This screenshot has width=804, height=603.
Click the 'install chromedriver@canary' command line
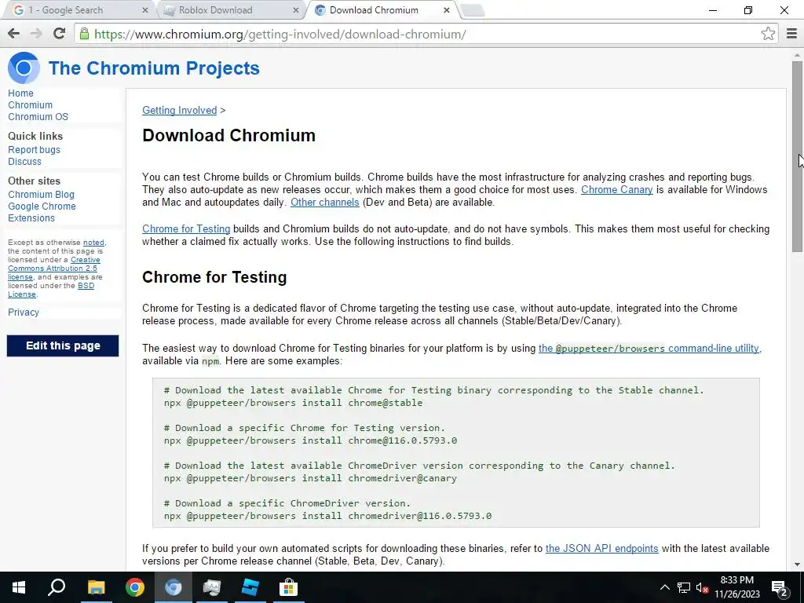tap(310, 478)
